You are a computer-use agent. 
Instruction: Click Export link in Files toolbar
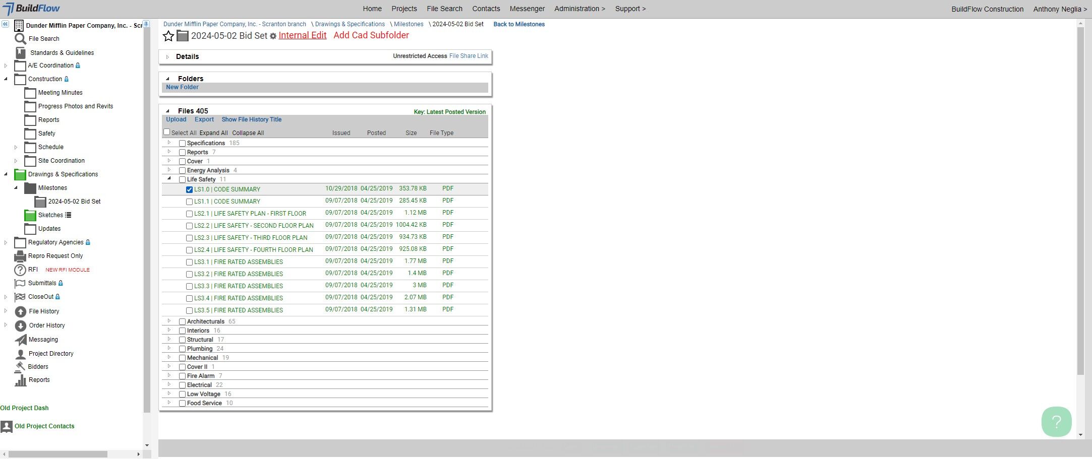204,119
